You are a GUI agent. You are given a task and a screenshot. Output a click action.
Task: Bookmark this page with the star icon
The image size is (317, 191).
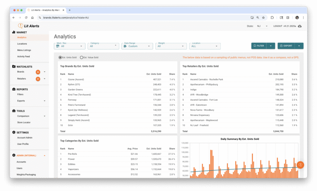(264, 18)
